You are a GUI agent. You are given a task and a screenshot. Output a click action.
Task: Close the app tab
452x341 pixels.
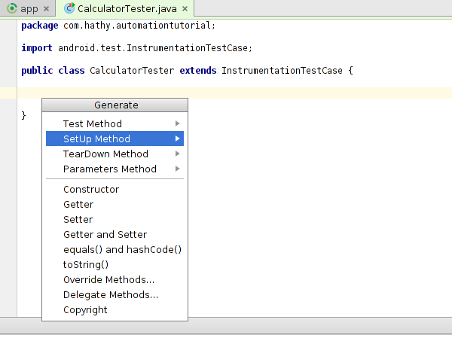click(x=46, y=9)
